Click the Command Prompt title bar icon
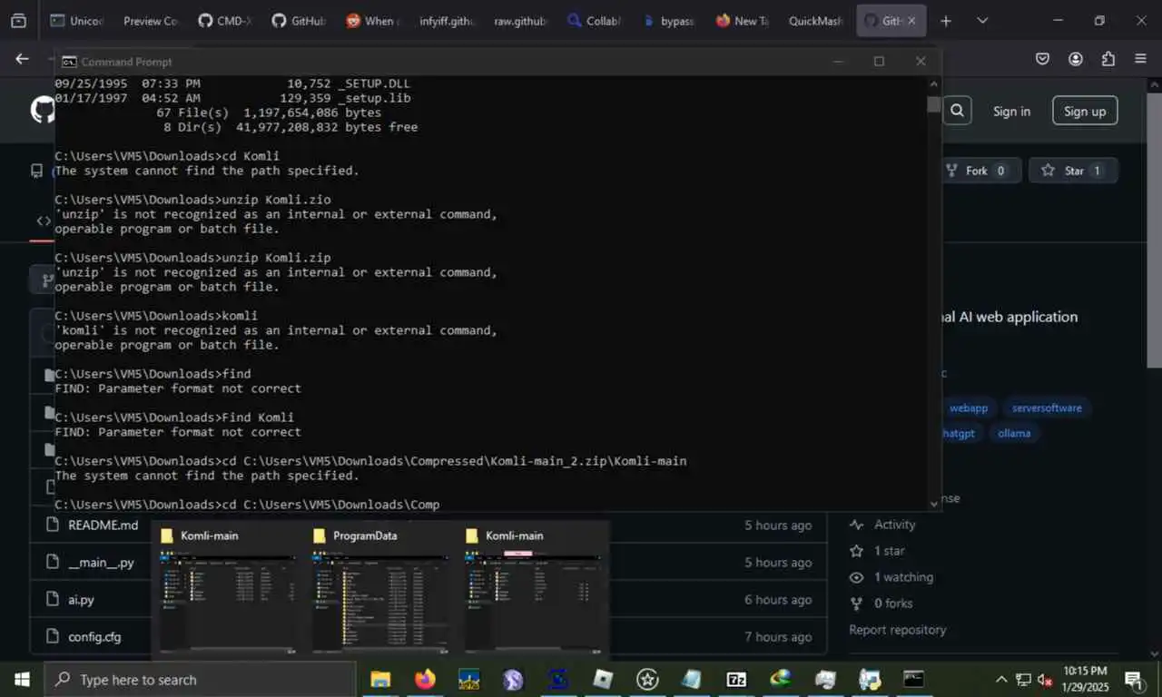 click(68, 62)
